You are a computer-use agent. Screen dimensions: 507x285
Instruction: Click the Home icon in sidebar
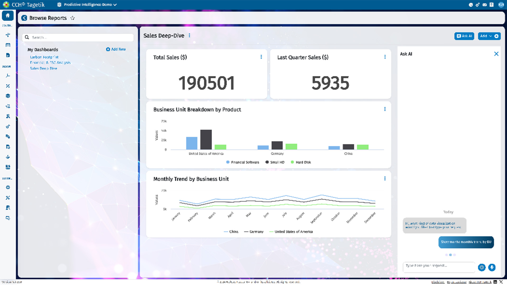[8, 16]
